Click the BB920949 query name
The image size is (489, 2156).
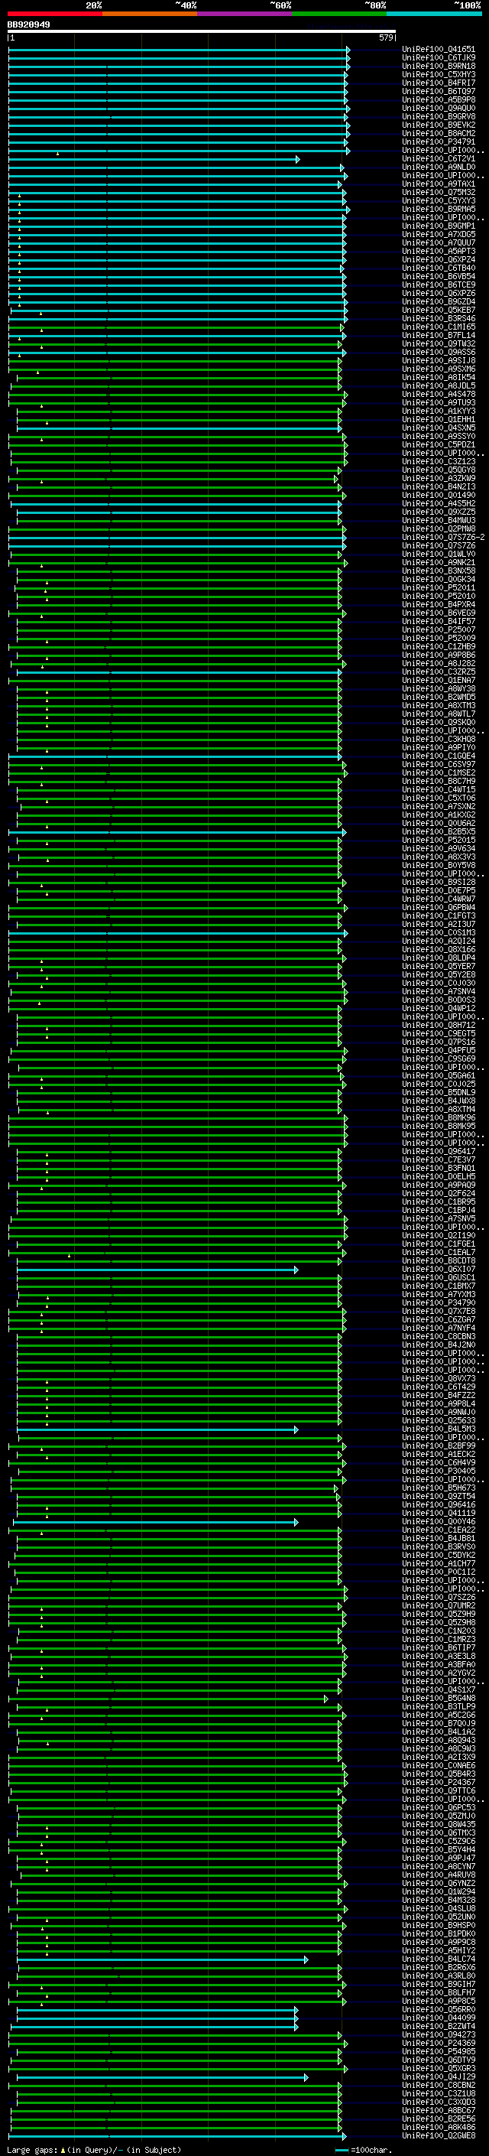point(28,24)
